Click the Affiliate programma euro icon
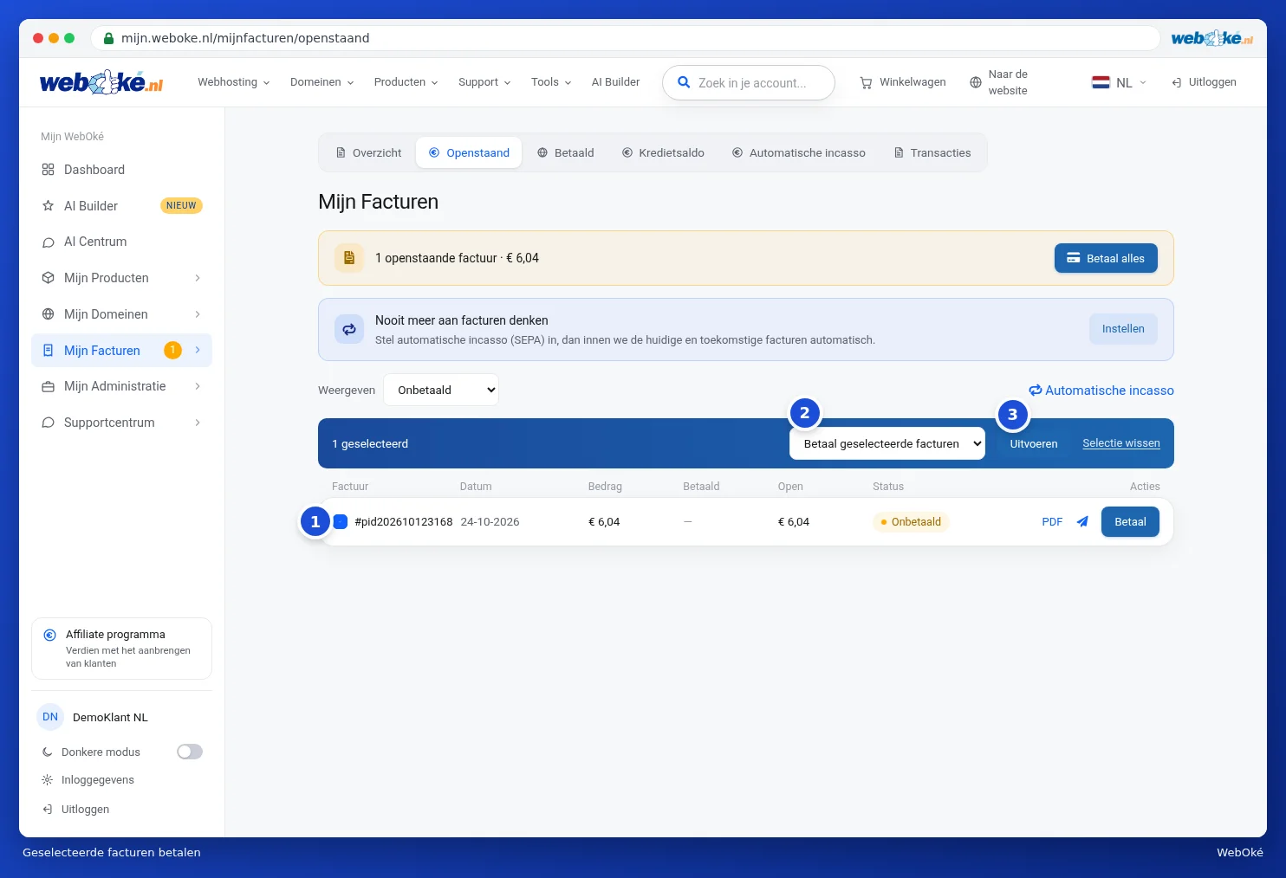The height and width of the screenshot is (878, 1286). [x=49, y=635]
